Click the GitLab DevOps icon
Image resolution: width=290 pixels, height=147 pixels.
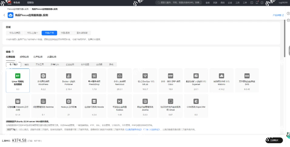(x=145, y=76)
